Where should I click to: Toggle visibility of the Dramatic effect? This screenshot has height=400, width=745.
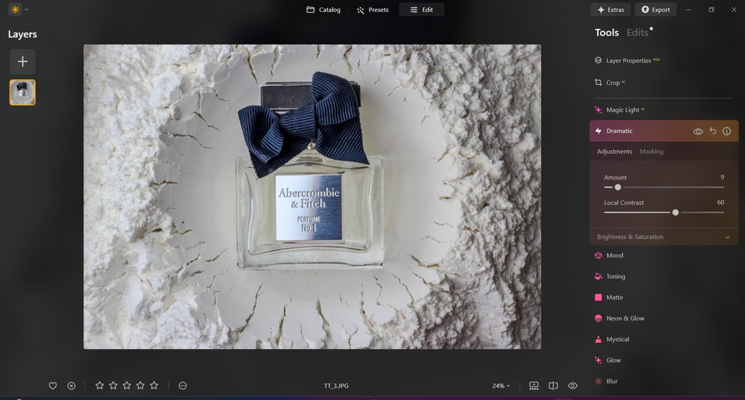[698, 131]
